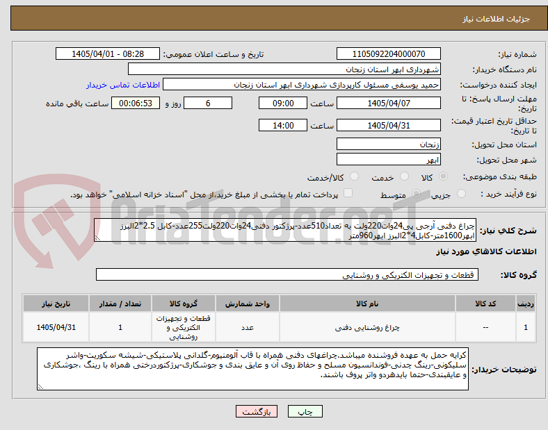Click the item name چراغ روشنایی دفنی
548x430 pixels.
[367, 327]
